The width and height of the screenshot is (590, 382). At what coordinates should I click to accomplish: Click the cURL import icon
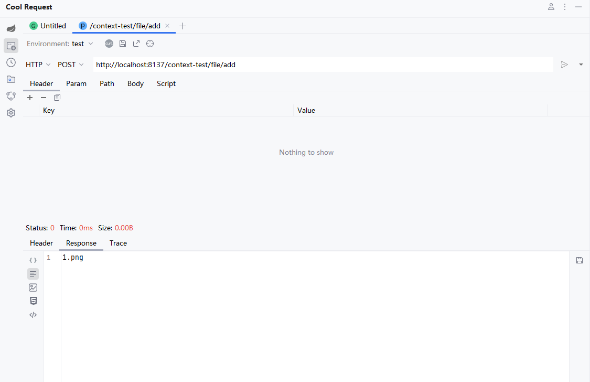109,44
